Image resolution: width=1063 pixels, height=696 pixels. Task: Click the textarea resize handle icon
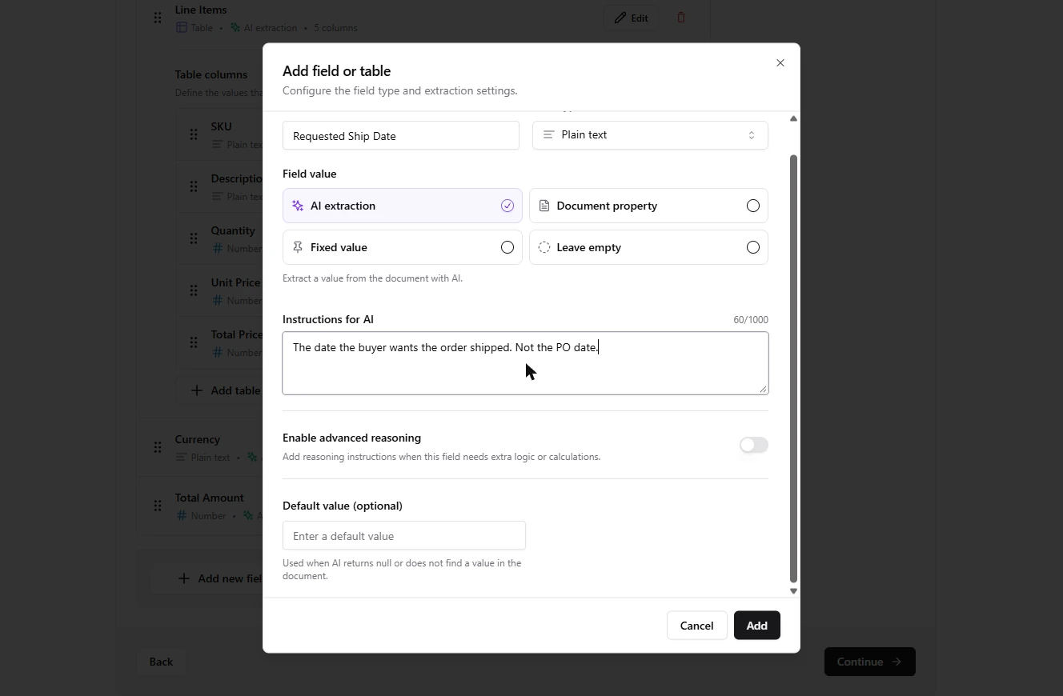pyautogui.click(x=763, y=389)
